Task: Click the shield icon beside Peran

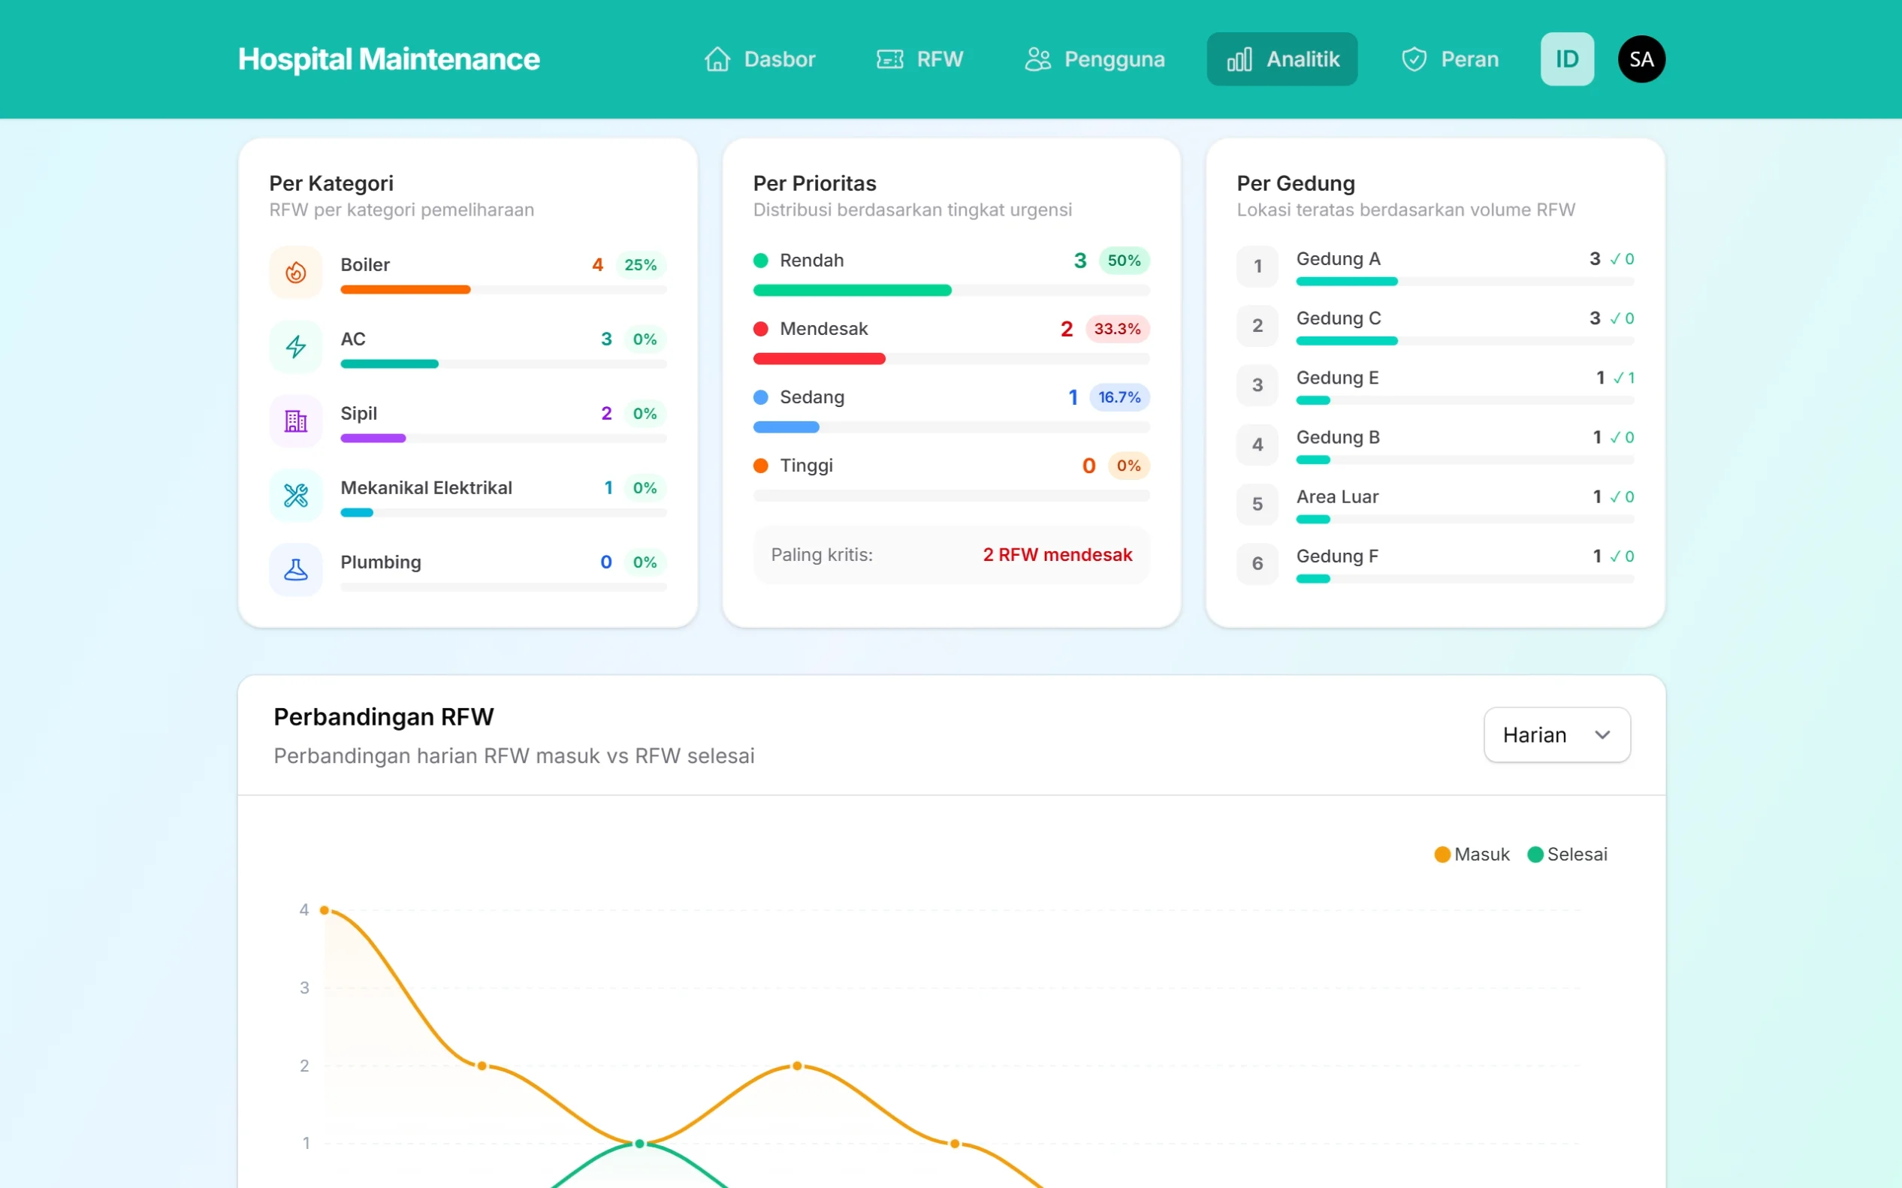Action: tap(1414, 59)
